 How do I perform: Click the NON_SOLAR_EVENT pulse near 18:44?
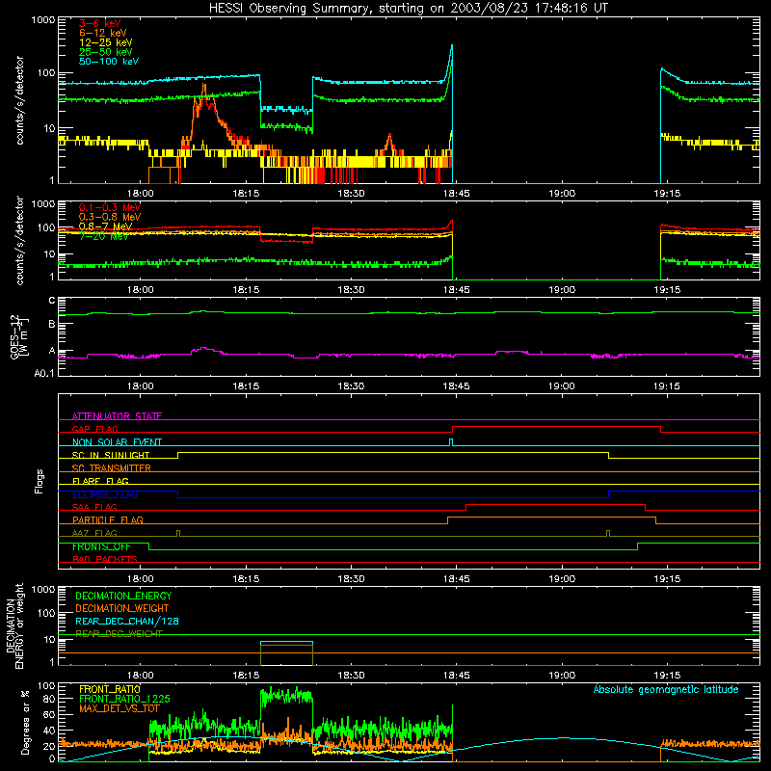coord(451,442)
